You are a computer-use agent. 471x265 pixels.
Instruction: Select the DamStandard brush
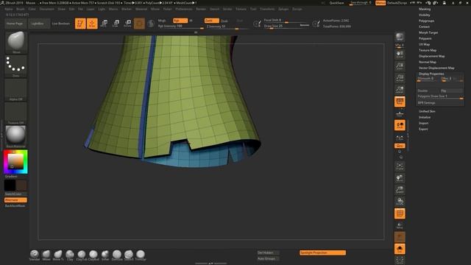[x=117, y=255]
